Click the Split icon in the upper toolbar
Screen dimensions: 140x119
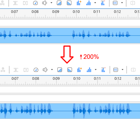pos(15,3)
